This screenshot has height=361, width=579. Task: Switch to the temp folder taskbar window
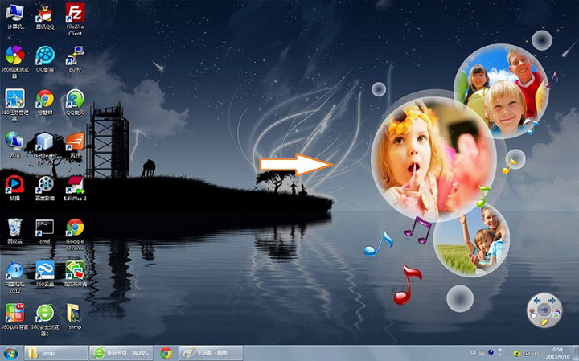[x=55, y=352]
